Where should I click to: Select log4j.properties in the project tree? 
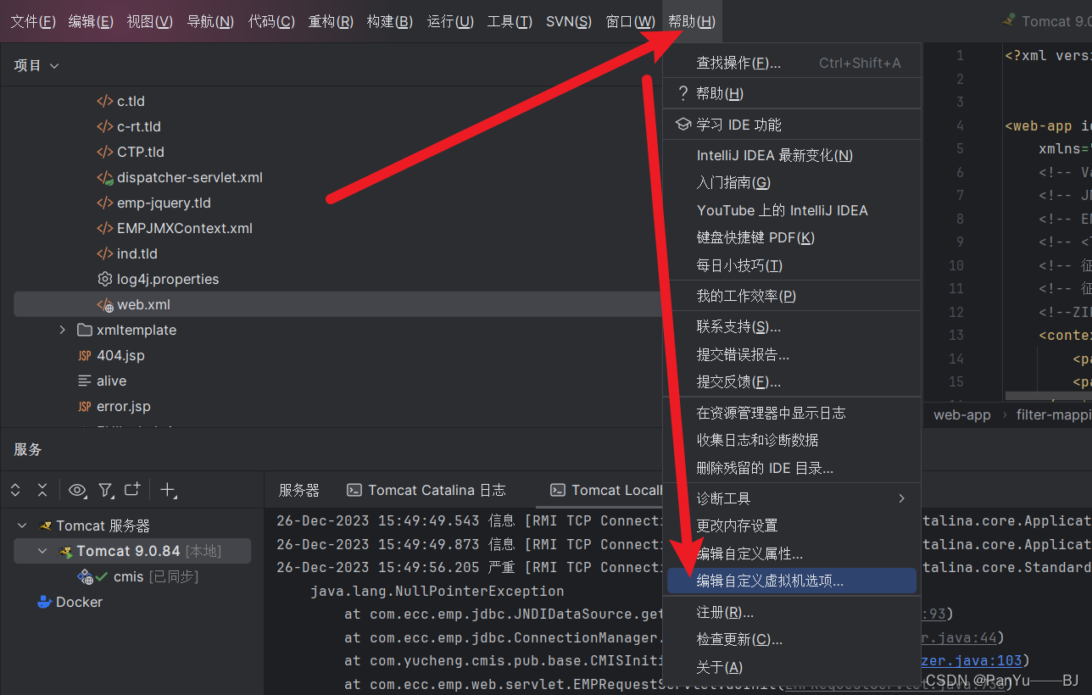point(168,279)
